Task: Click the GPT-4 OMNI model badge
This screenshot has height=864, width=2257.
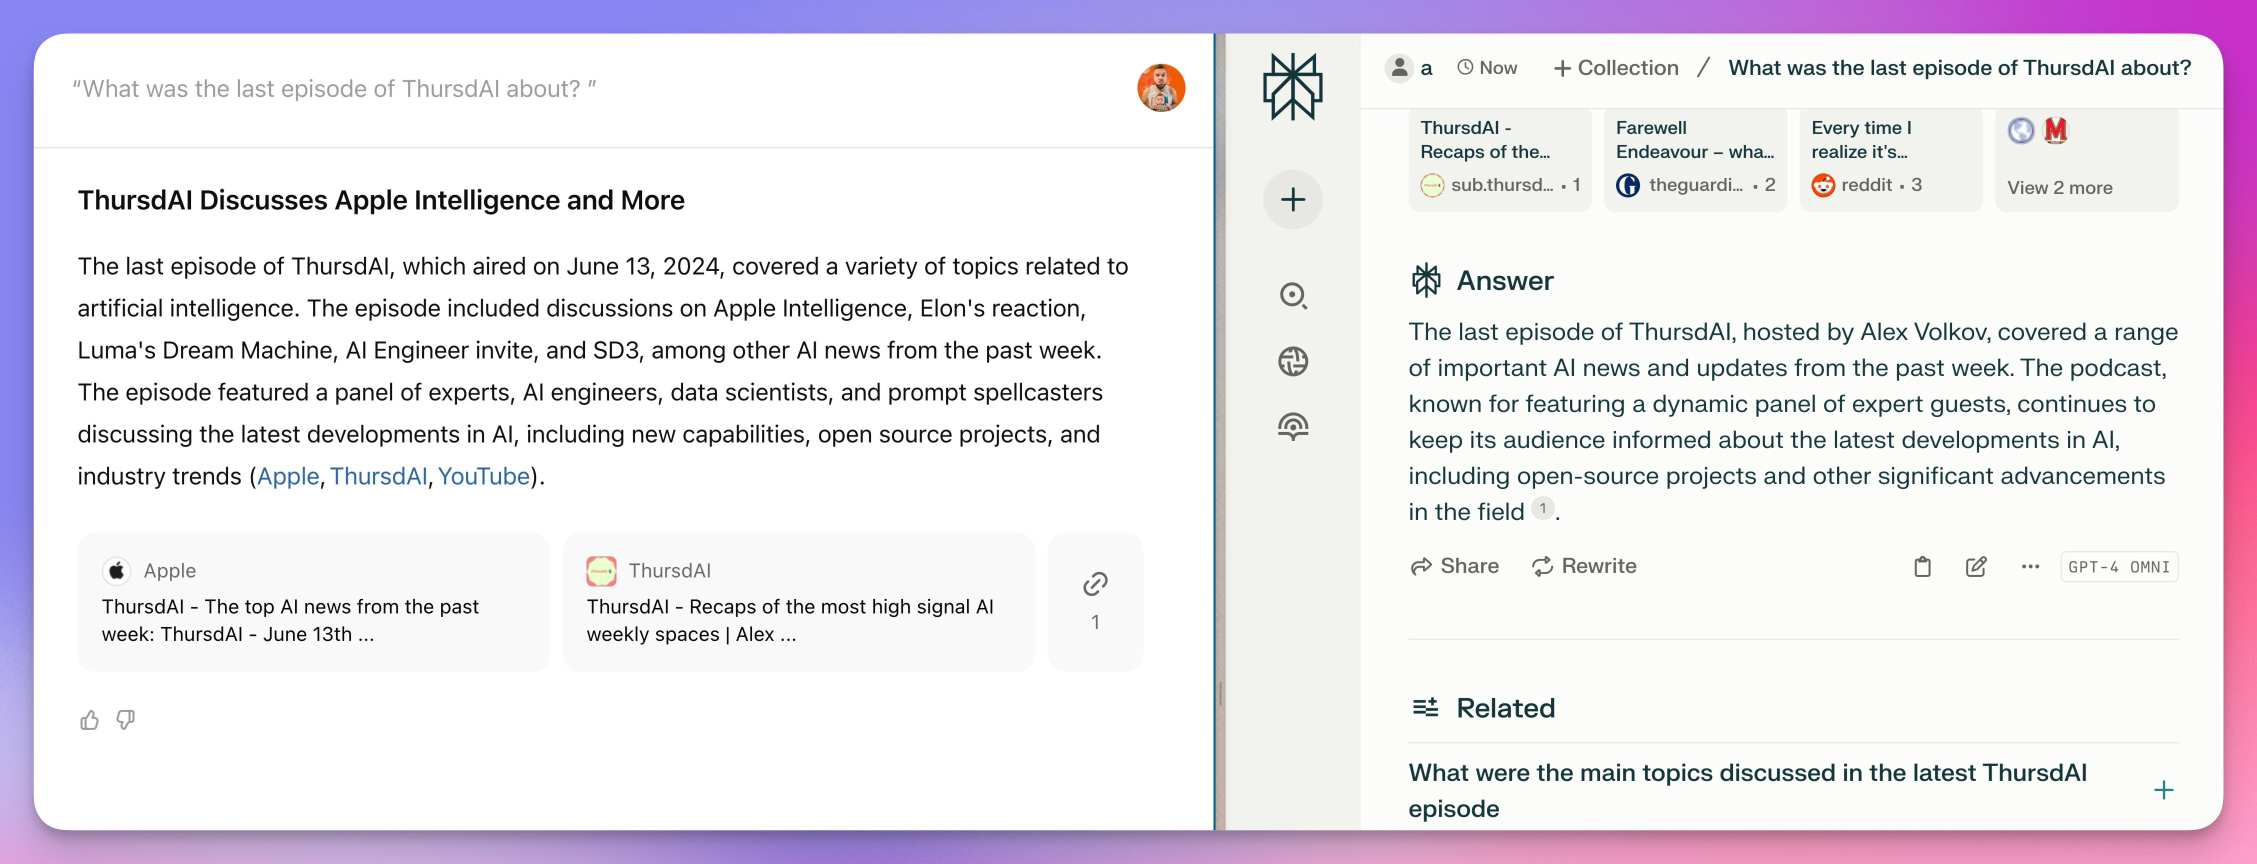Action: point(2118,567)
